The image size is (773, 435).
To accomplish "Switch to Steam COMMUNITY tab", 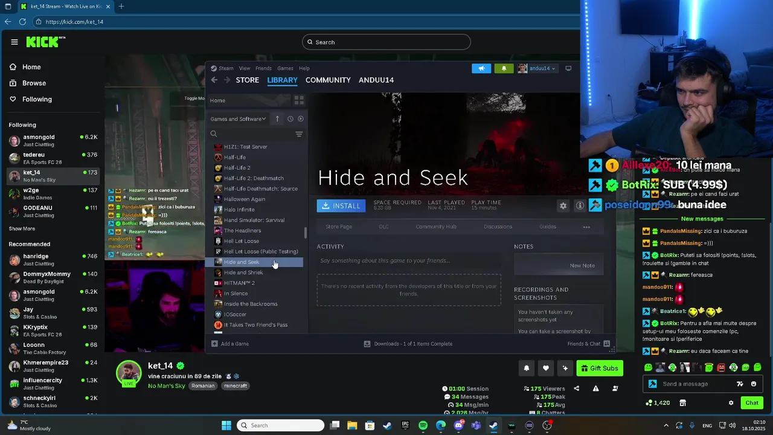I will pos(328,80).
